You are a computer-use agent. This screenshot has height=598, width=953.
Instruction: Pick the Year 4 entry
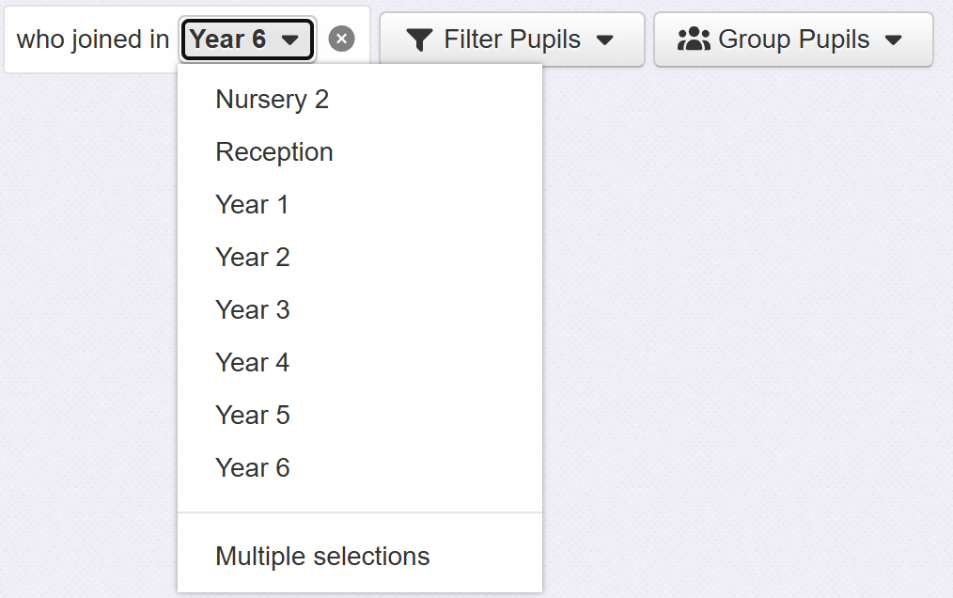pos(252,363)
